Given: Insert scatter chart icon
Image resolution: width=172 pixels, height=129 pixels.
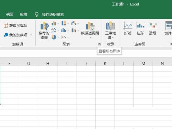Looking at the screenshot, I should tap(64, 37).
